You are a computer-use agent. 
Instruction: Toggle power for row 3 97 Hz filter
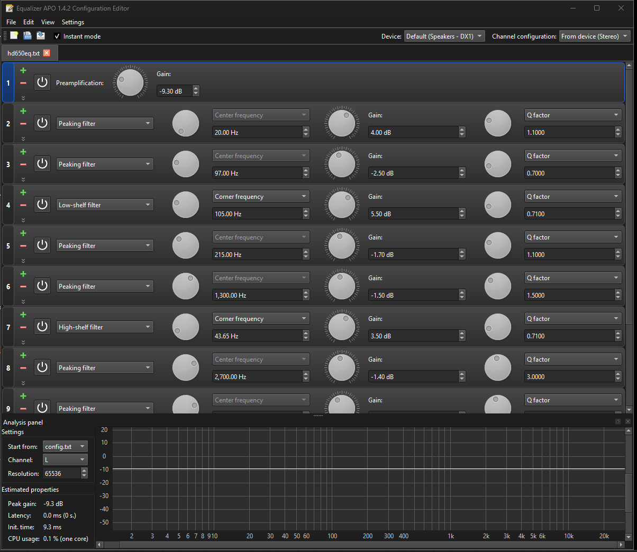[x=42, y=164]
